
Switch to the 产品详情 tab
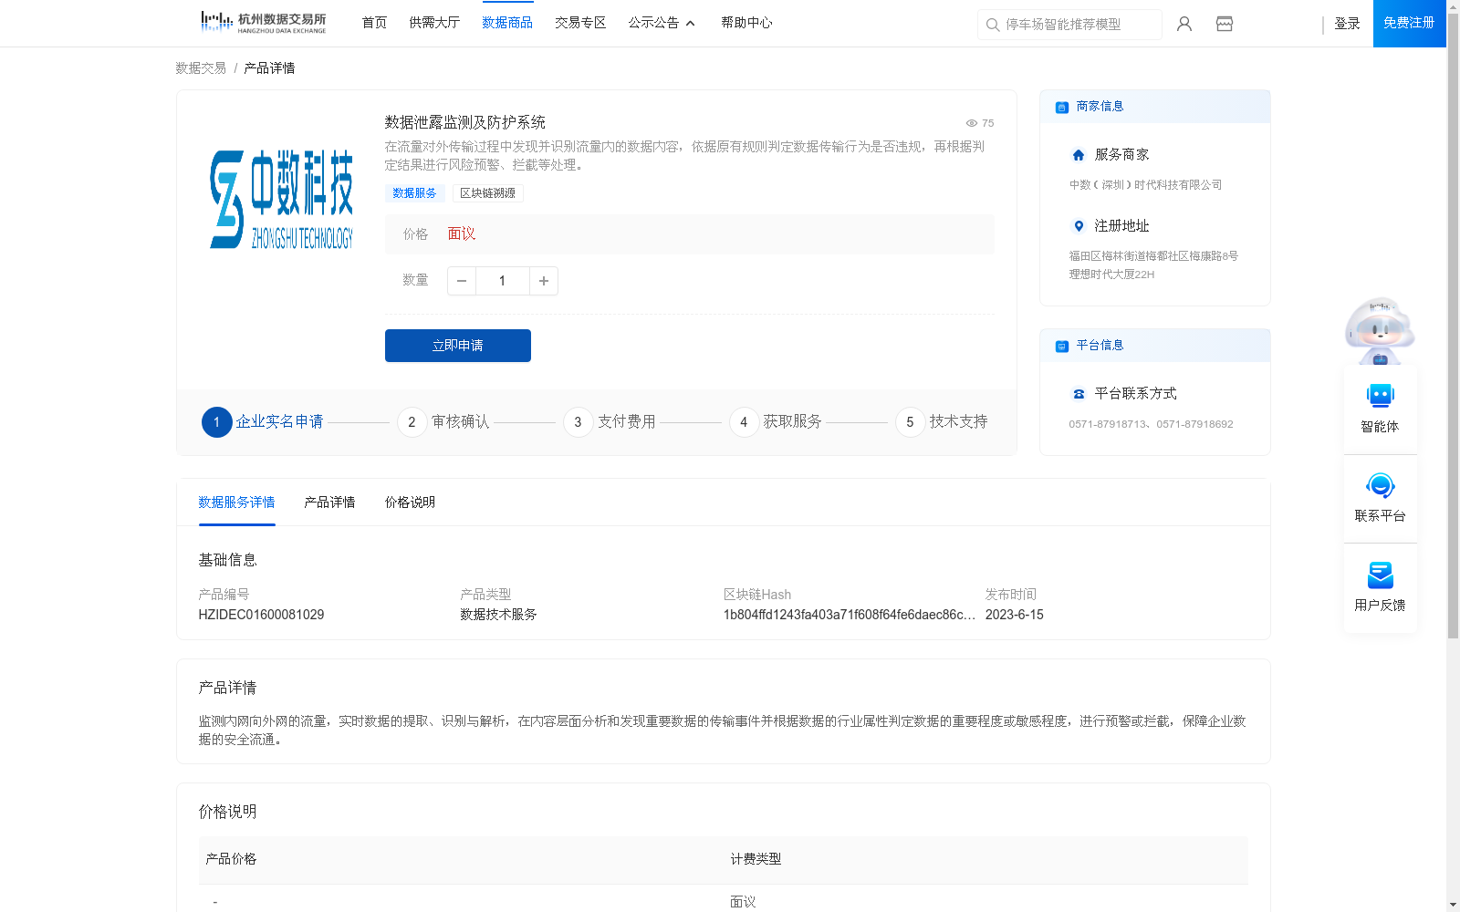329,503
